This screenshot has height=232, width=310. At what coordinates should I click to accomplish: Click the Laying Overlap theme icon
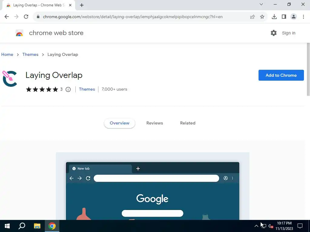pyautogui.click(x=9, y=79)
